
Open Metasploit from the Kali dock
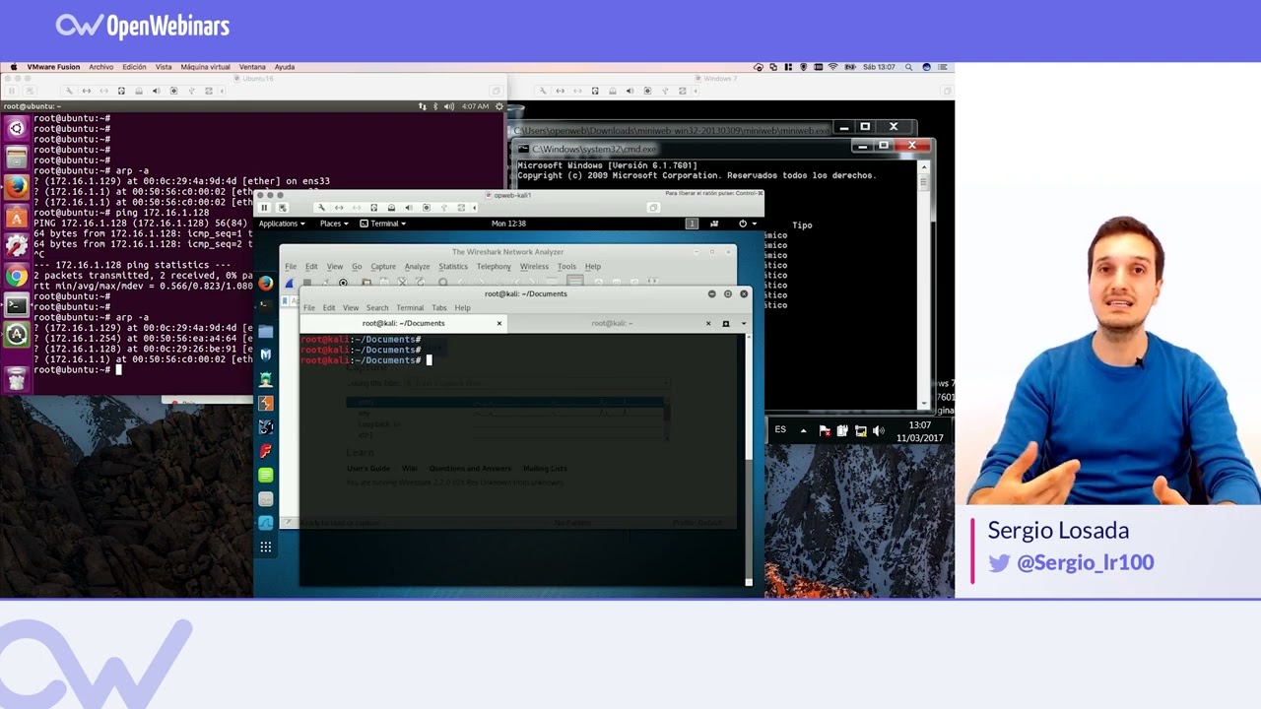pyautogui.click(x=265, y=354)
